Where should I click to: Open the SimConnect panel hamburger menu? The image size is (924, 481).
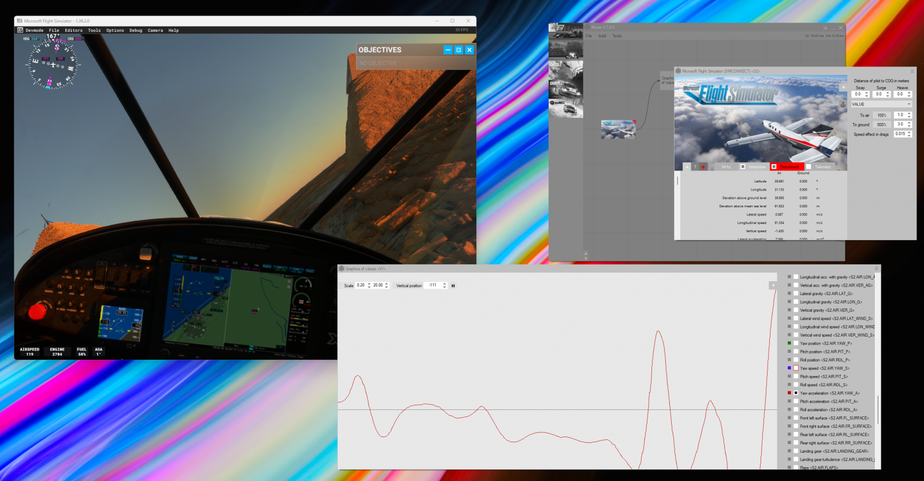coord(912,71)
